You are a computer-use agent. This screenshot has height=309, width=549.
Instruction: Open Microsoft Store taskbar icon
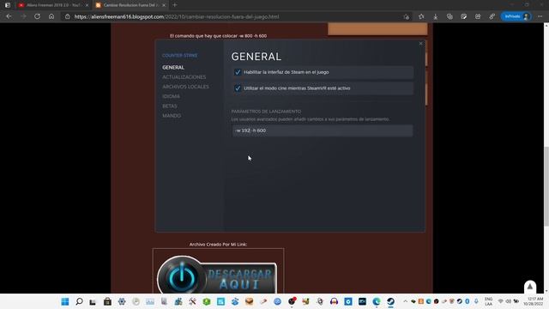click(107, 301)
